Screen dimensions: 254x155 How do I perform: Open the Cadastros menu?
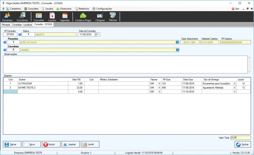point(14,9)
